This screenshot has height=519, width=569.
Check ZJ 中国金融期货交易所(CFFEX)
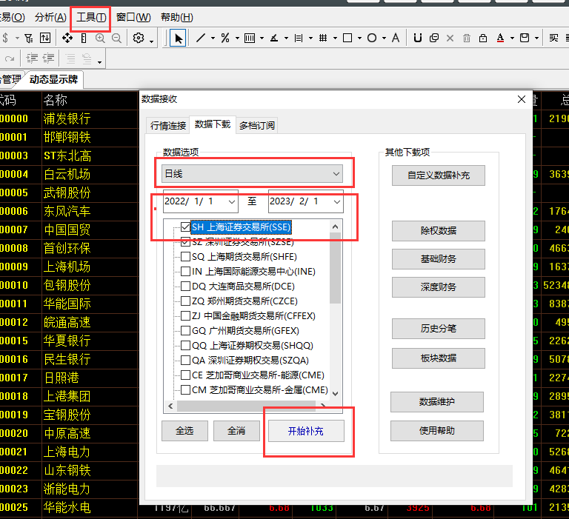(x=185, y=316)
